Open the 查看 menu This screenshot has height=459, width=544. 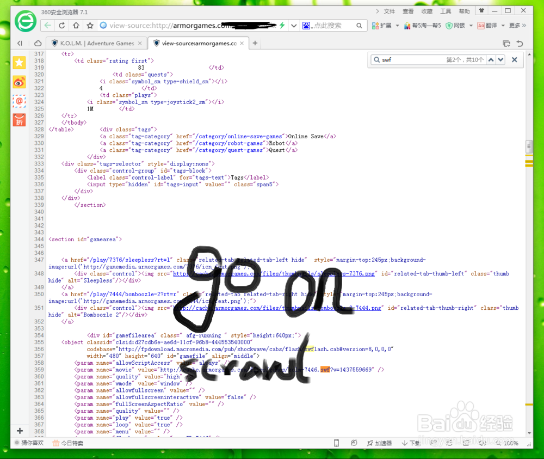click(408, 11)
